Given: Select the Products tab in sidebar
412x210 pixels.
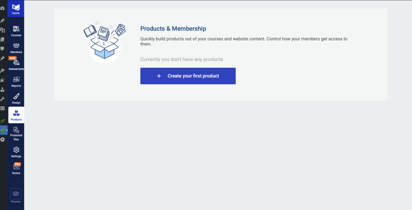Looking at the screenshot, I should (16, 115).
